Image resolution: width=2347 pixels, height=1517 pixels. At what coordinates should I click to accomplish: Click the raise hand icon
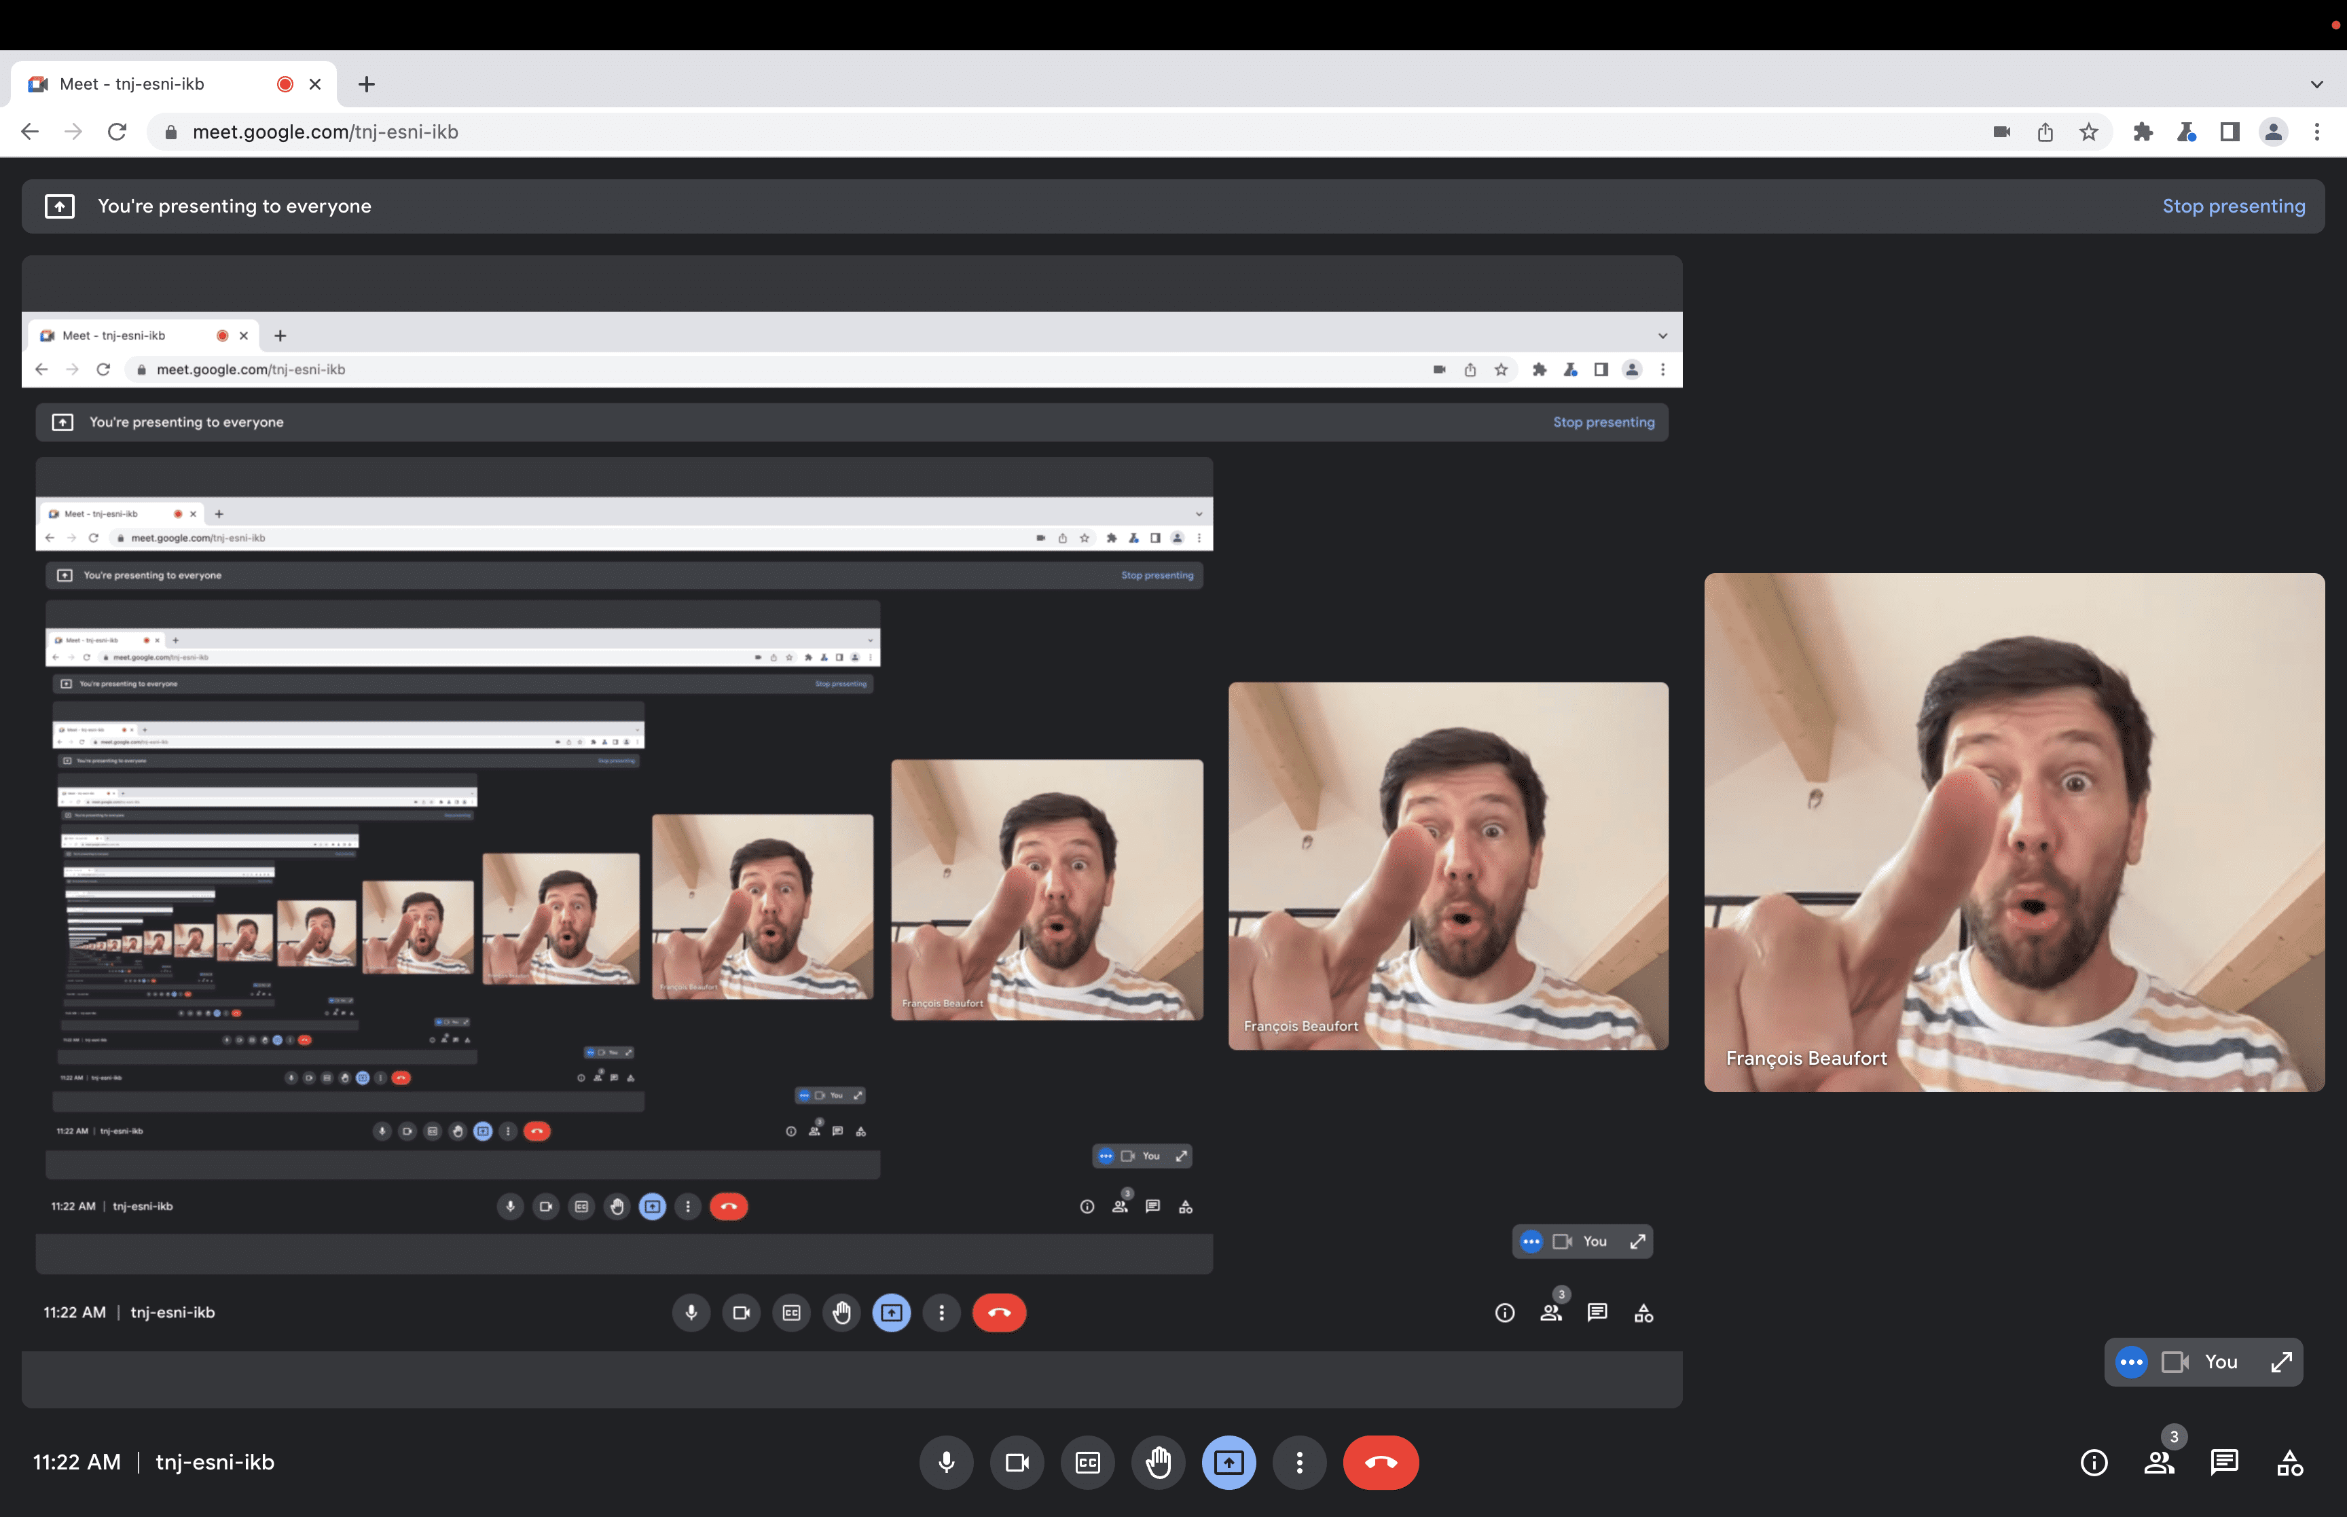[x=1157, y=1462]
